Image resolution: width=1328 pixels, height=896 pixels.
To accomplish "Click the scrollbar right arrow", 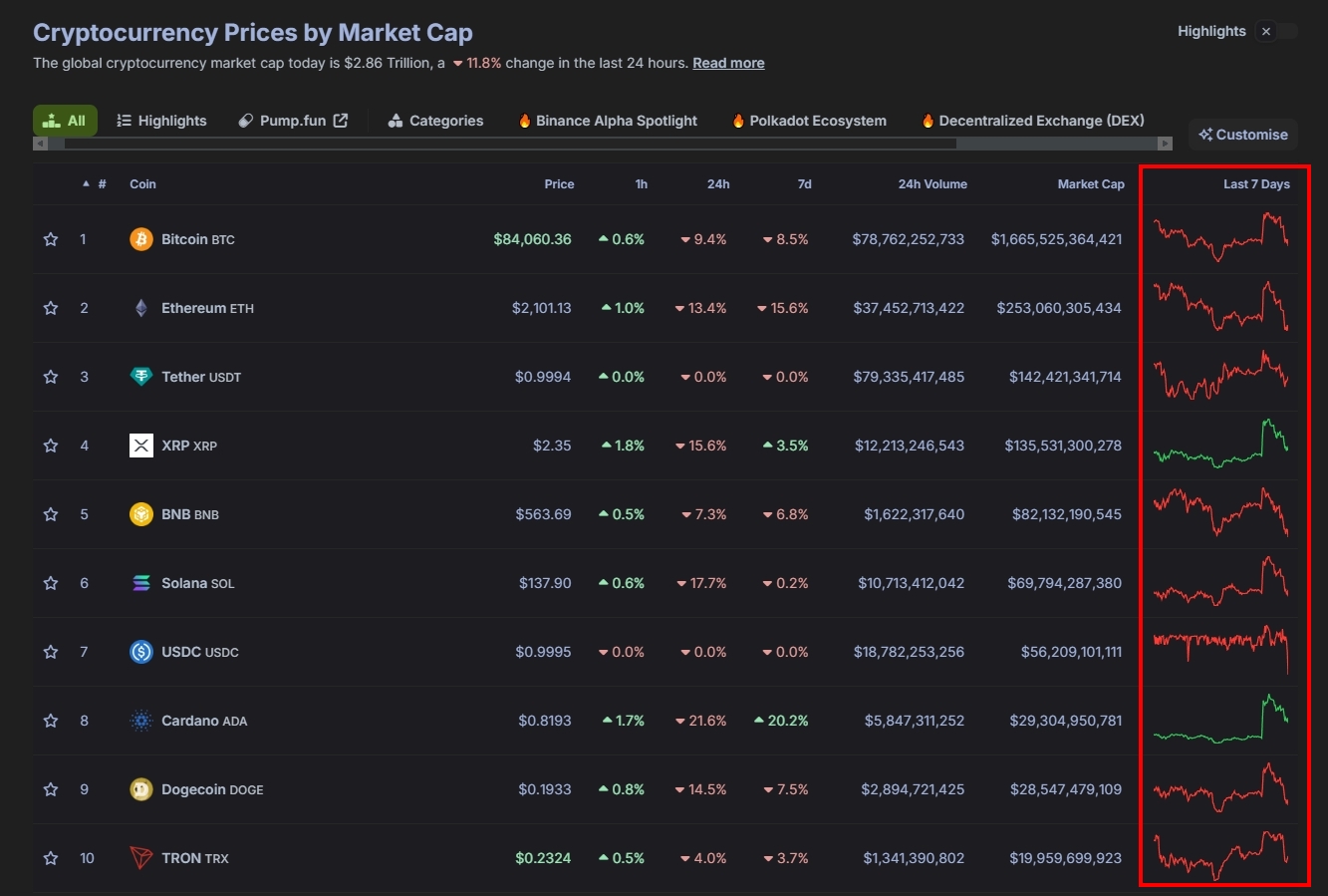I will click(x=1165, y=144).
